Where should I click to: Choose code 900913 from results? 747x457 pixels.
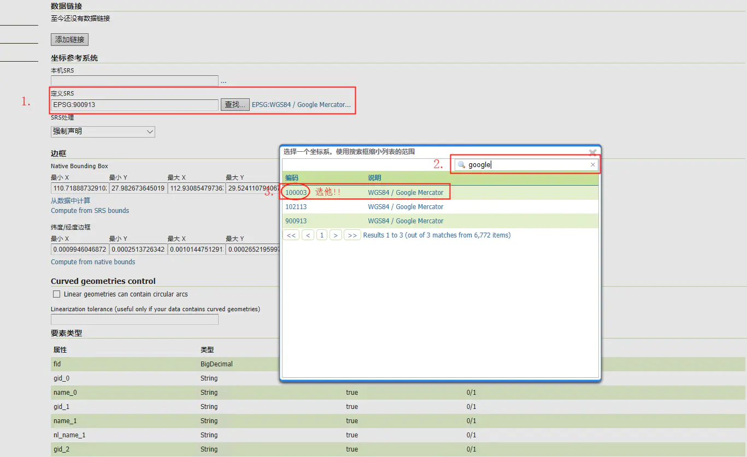point(296,221)
